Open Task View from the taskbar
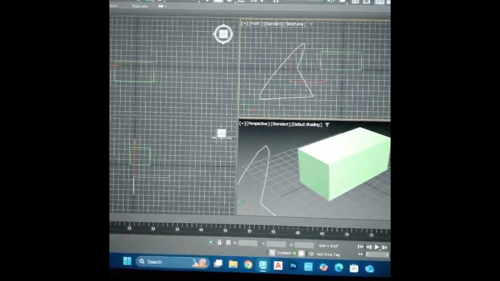 218,264
